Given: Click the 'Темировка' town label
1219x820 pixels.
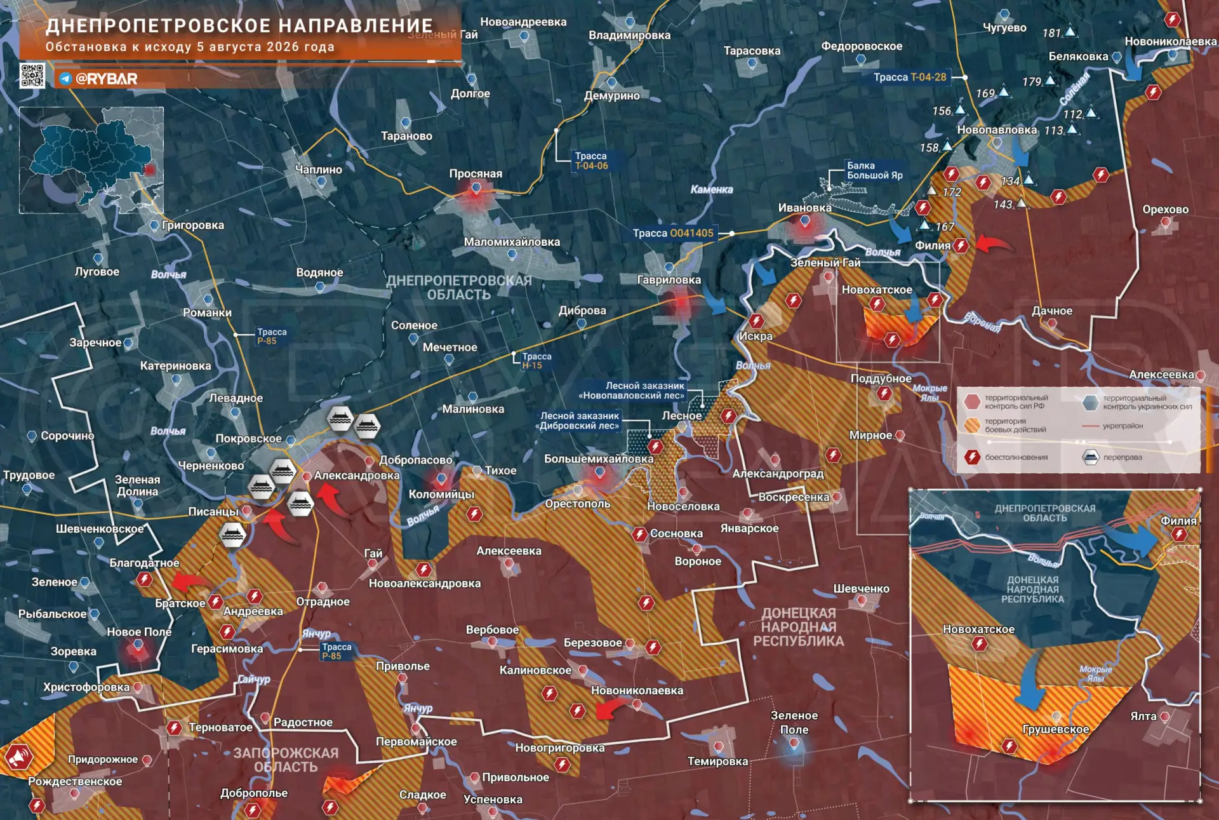Looking at the screenshot, I should (717, 762).
